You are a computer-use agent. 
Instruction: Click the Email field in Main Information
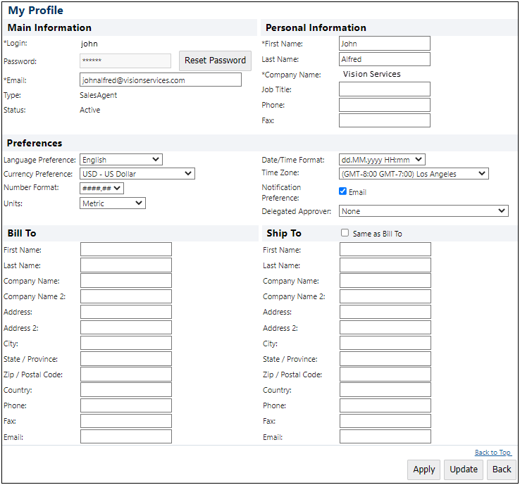(161, 80)
